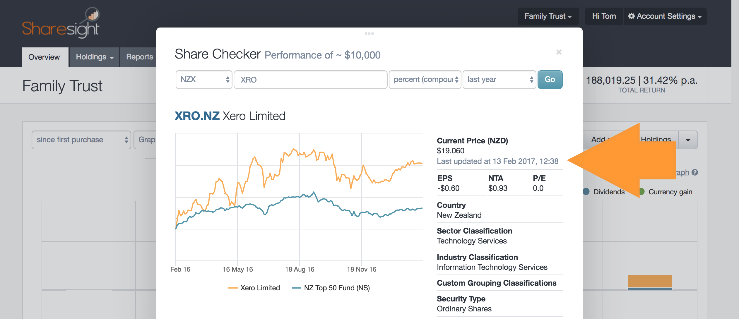Switch to the Overview tab
Viewport: 739px width, 319px height.
[44, 57]
